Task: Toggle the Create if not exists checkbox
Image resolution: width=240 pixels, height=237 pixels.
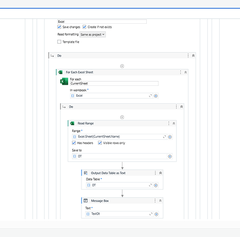Action: [84, 27]
